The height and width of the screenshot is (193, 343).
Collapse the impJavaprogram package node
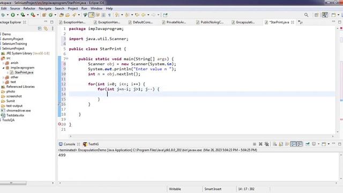point(3,68)
